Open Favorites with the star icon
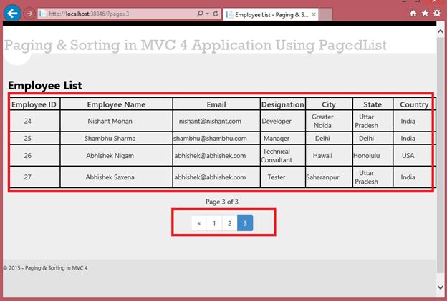Image resolution: width=447 pixels, height=301 pixels. coord(425,13)
